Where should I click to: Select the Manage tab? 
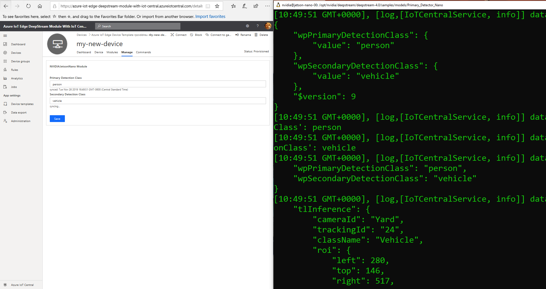(127, 52)
